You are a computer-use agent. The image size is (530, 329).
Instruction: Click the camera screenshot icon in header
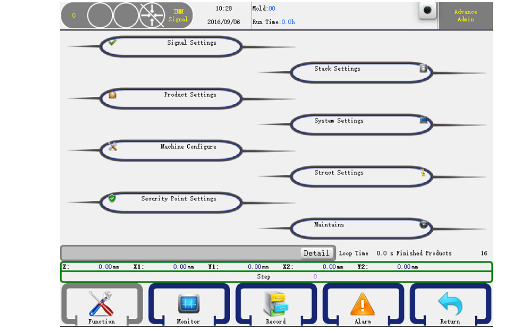pos(427,11)
